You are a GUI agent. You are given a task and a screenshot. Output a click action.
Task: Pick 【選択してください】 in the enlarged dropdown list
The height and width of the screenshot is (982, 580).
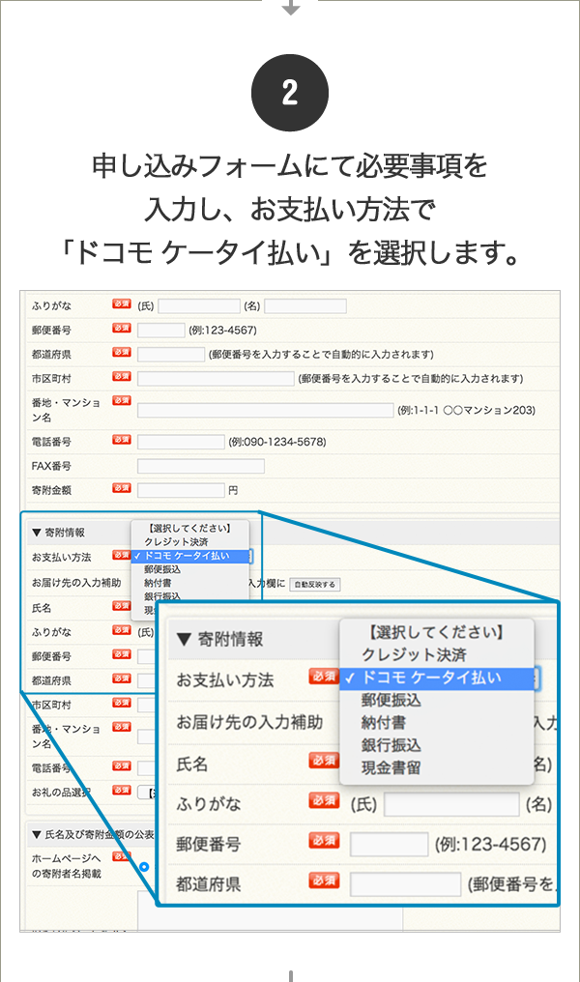pyautogui.click(x=436, y=632)
